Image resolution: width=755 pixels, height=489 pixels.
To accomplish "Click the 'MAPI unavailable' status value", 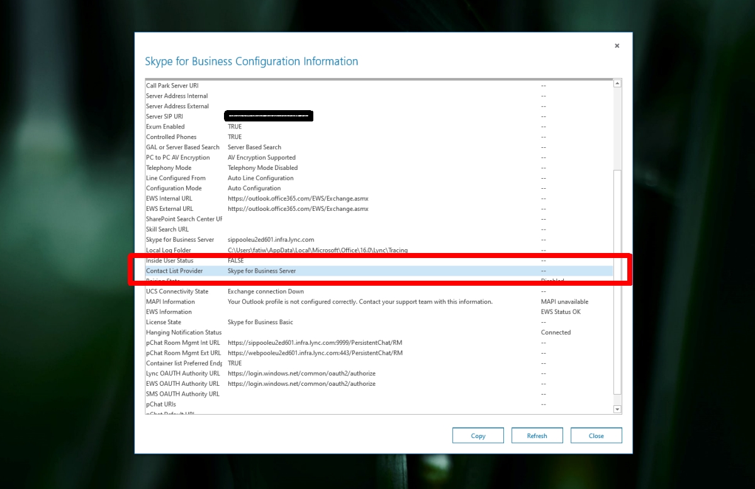I will pyautogui.click(x=564, y=301).
